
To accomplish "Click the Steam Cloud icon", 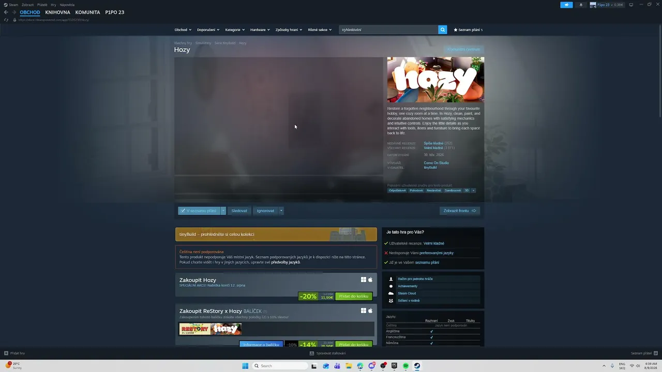I will coord(391,293).
